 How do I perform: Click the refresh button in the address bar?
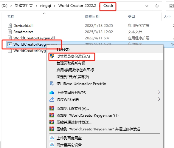coord(157,6)
